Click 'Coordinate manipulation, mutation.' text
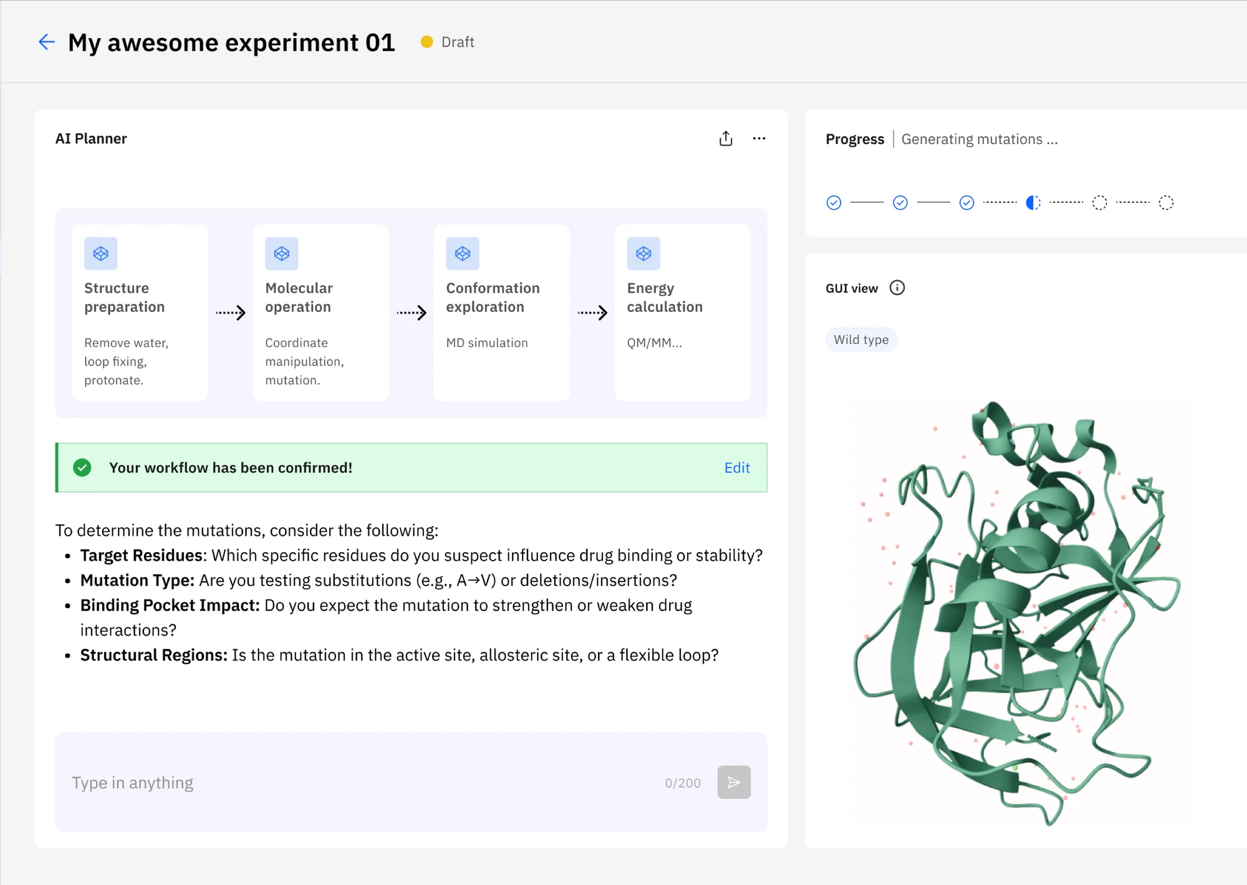 (x=304, y=361)
